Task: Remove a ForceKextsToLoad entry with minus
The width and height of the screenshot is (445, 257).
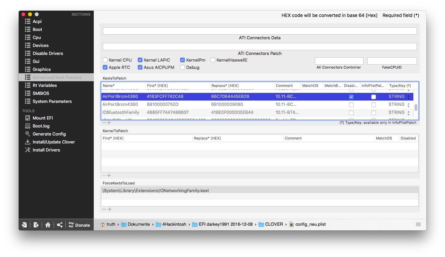Action: [x=104, y=209]
